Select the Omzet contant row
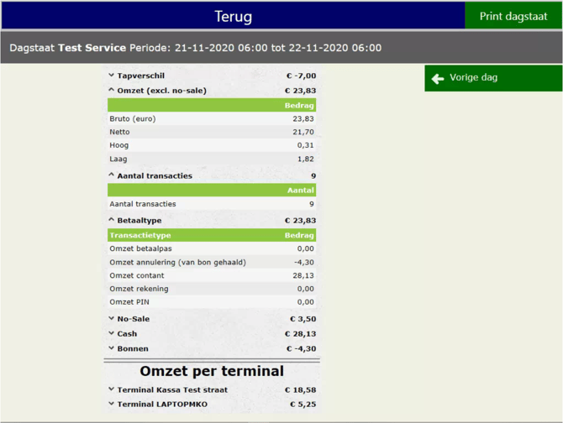Viewport: 563px width, 423px height. coord(212,275)
